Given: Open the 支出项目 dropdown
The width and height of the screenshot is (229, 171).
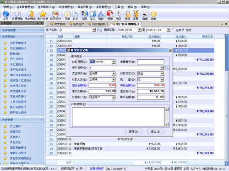Looking at the screenshot, I should [x=114, y=73].
